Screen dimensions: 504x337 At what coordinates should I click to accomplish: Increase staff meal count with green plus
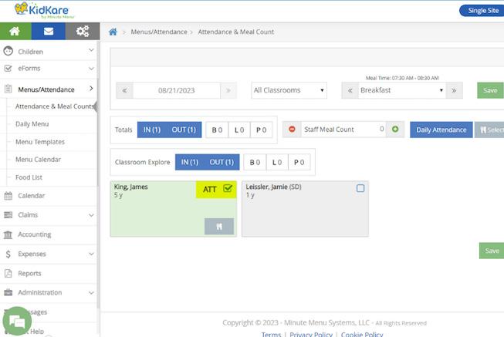tap(395, 129)
